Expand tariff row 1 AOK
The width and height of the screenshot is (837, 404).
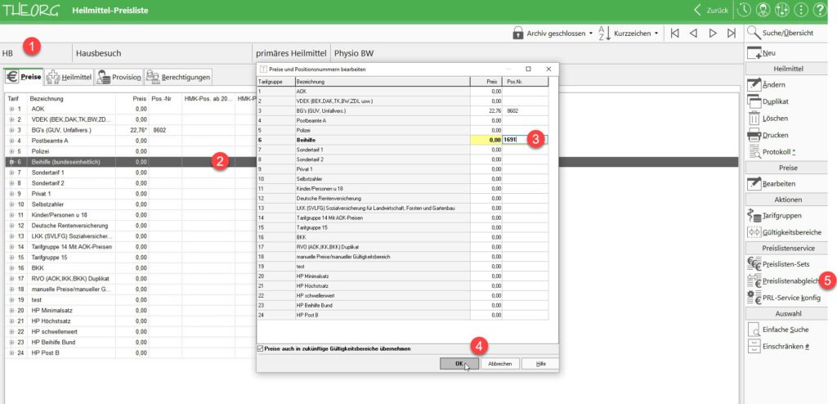(11, 108)
